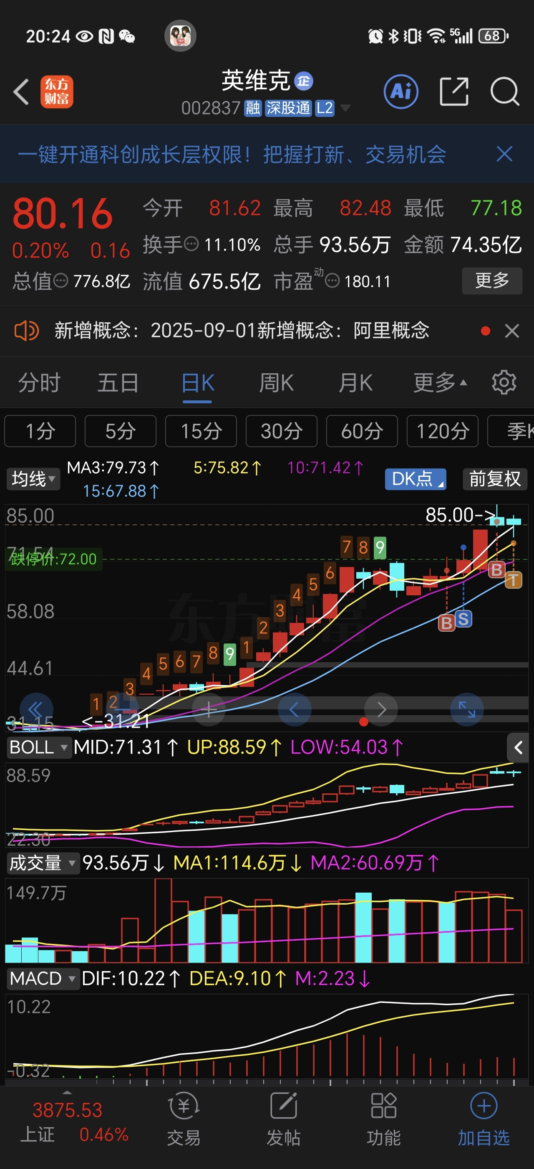Open the BOLL indicator dropdown
The height and width of the screenshot is (1169, 534).
coord(39,747)
